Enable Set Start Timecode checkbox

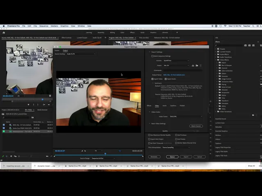coord(149,143)
